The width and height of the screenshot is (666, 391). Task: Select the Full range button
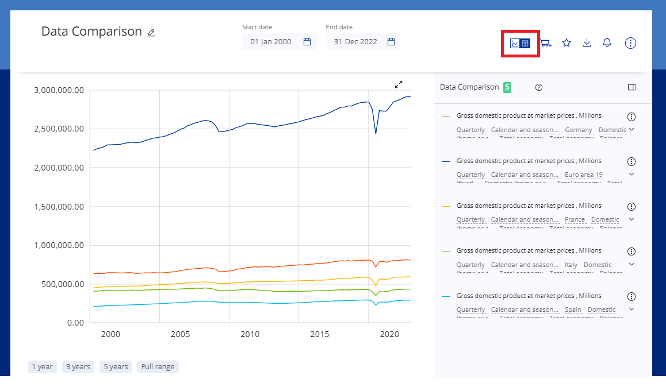[x=158, y=367]
